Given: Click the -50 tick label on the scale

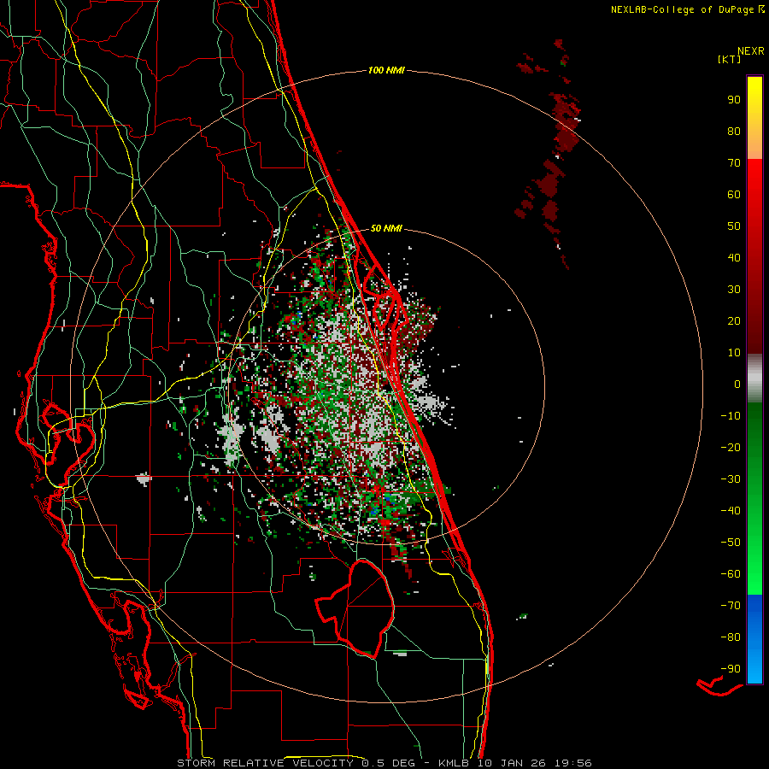Looking at the screenshot, I should point(730,543).
